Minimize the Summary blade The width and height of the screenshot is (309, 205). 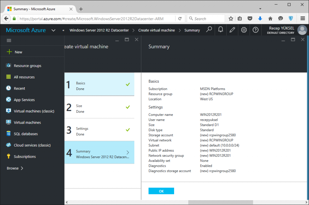pyautogui.click(x=283, y=40)
